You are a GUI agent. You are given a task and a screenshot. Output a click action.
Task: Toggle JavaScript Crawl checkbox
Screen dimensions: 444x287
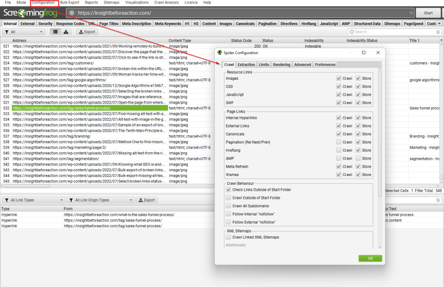(x=339, y=94)
